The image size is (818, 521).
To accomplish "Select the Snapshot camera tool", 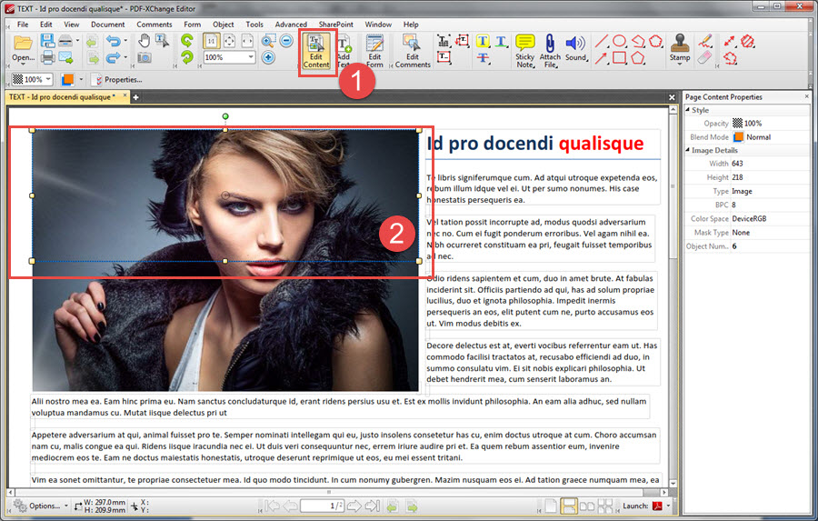I will [145, 57].
